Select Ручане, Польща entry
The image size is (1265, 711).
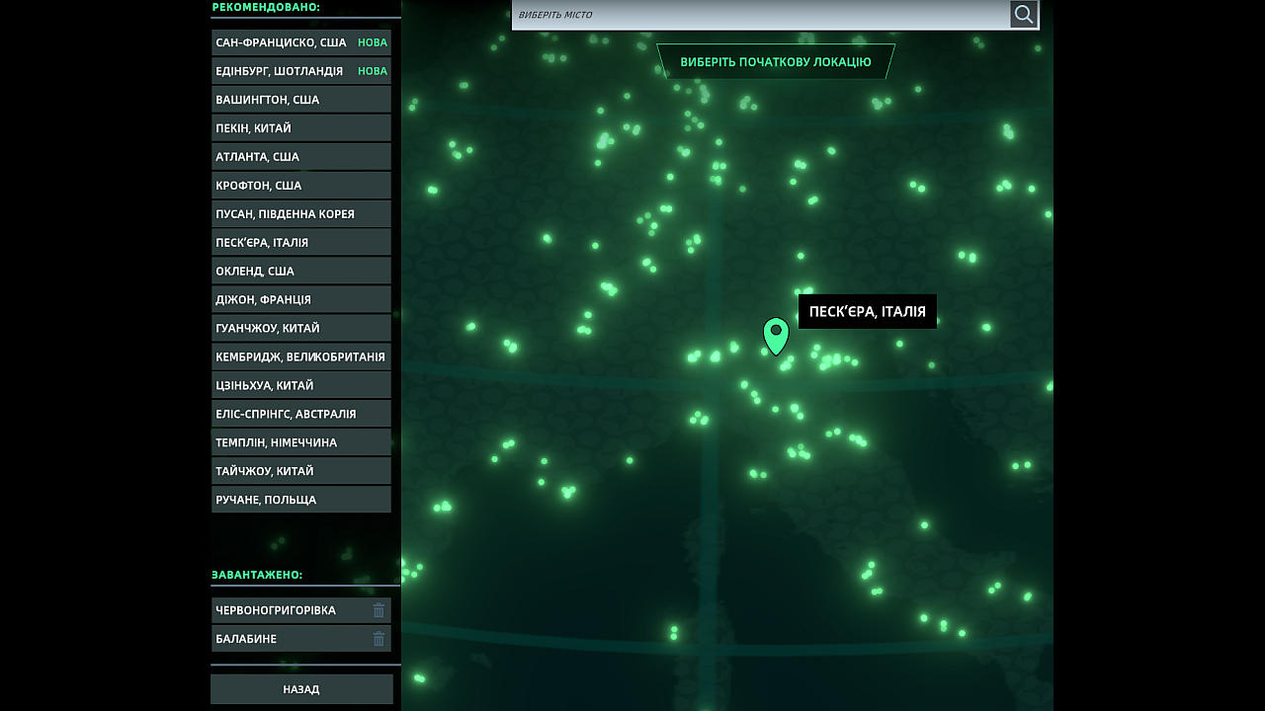(x=301, y=501)
